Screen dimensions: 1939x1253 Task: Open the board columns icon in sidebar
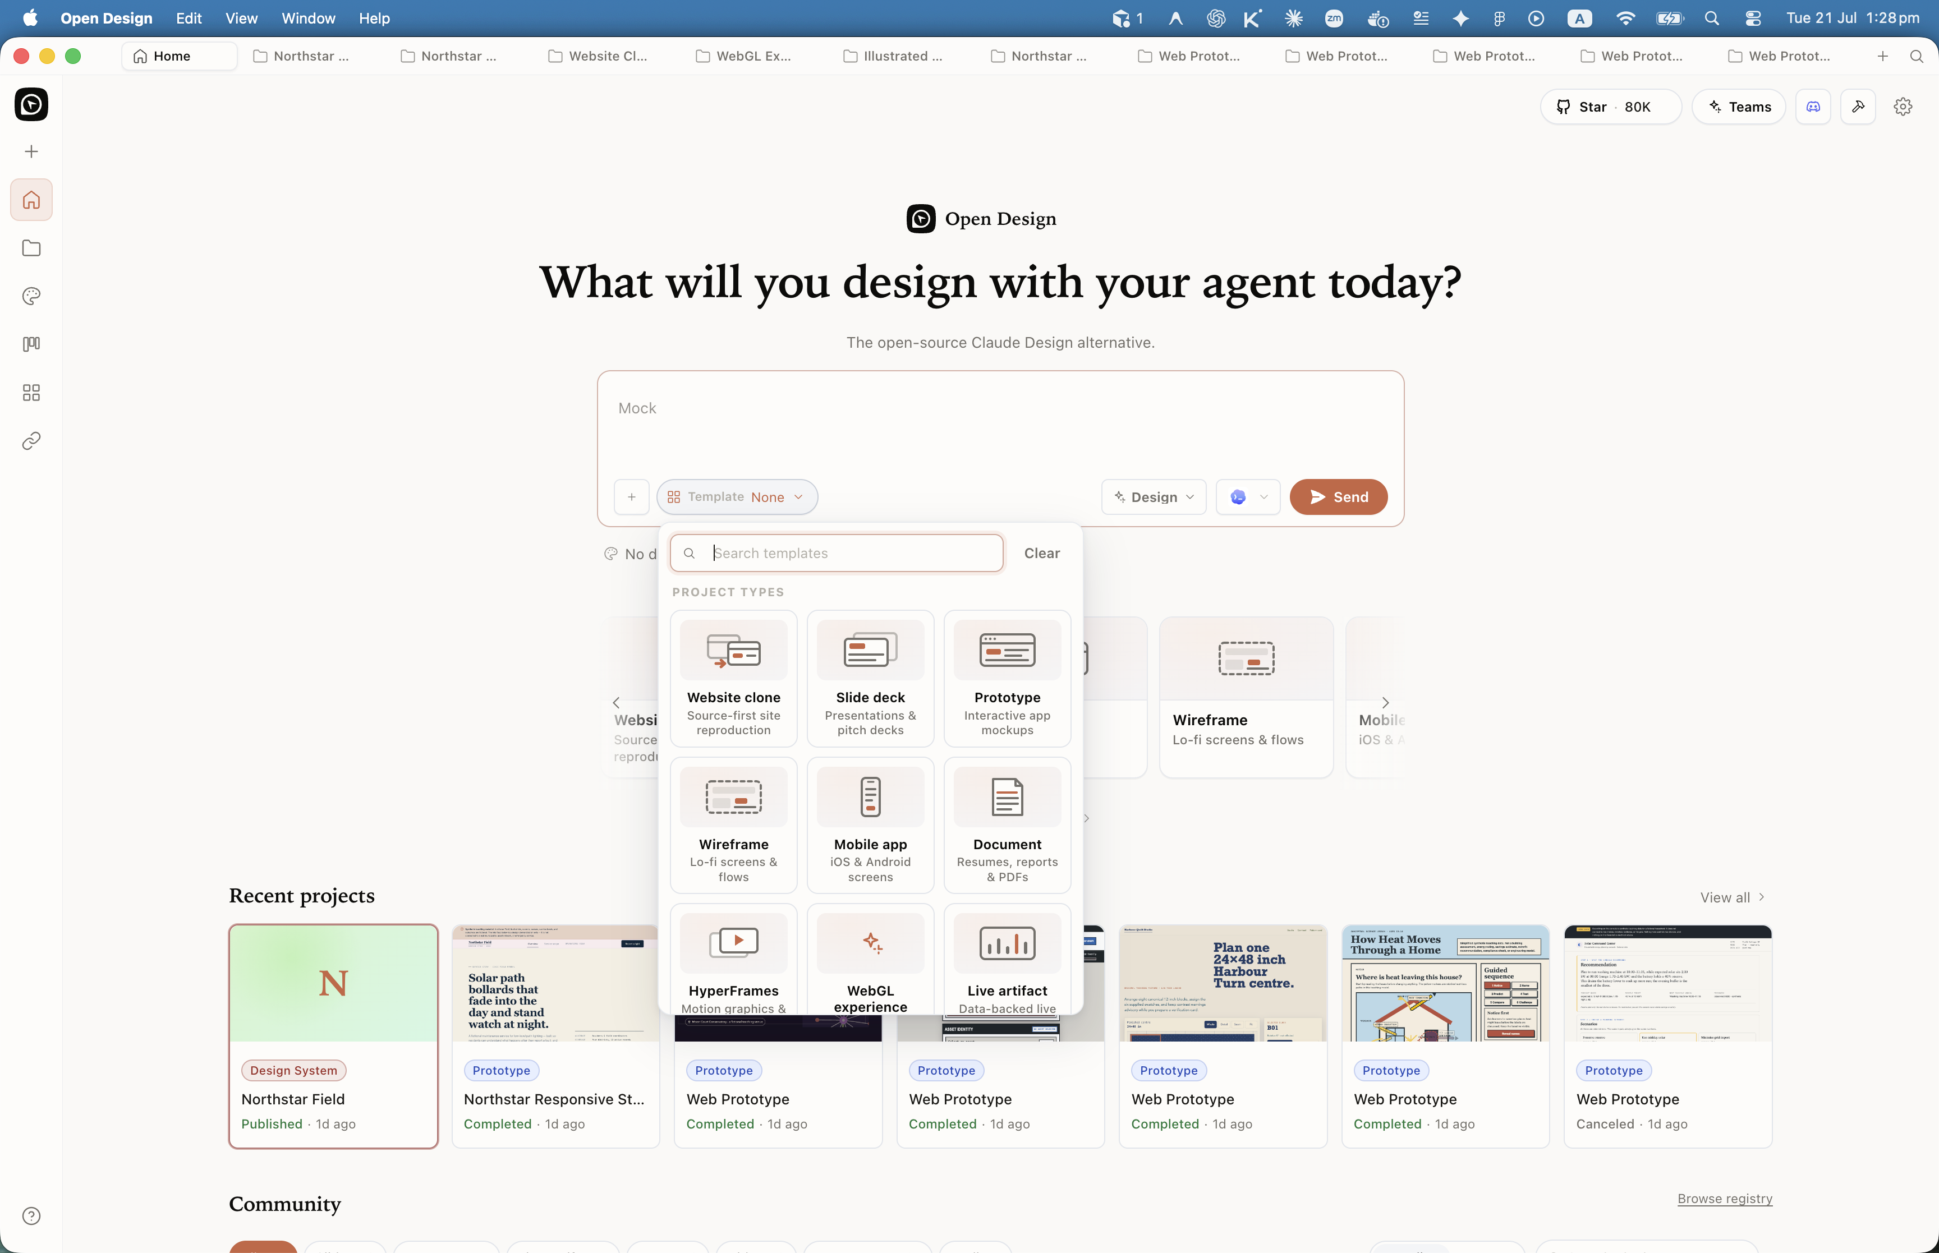(31, 344)
